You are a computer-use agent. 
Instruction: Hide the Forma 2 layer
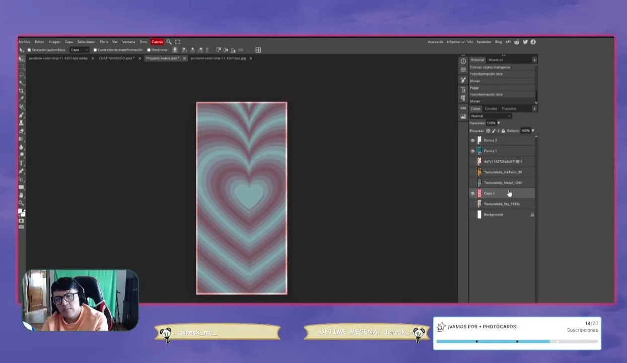(x=472, y=140)
